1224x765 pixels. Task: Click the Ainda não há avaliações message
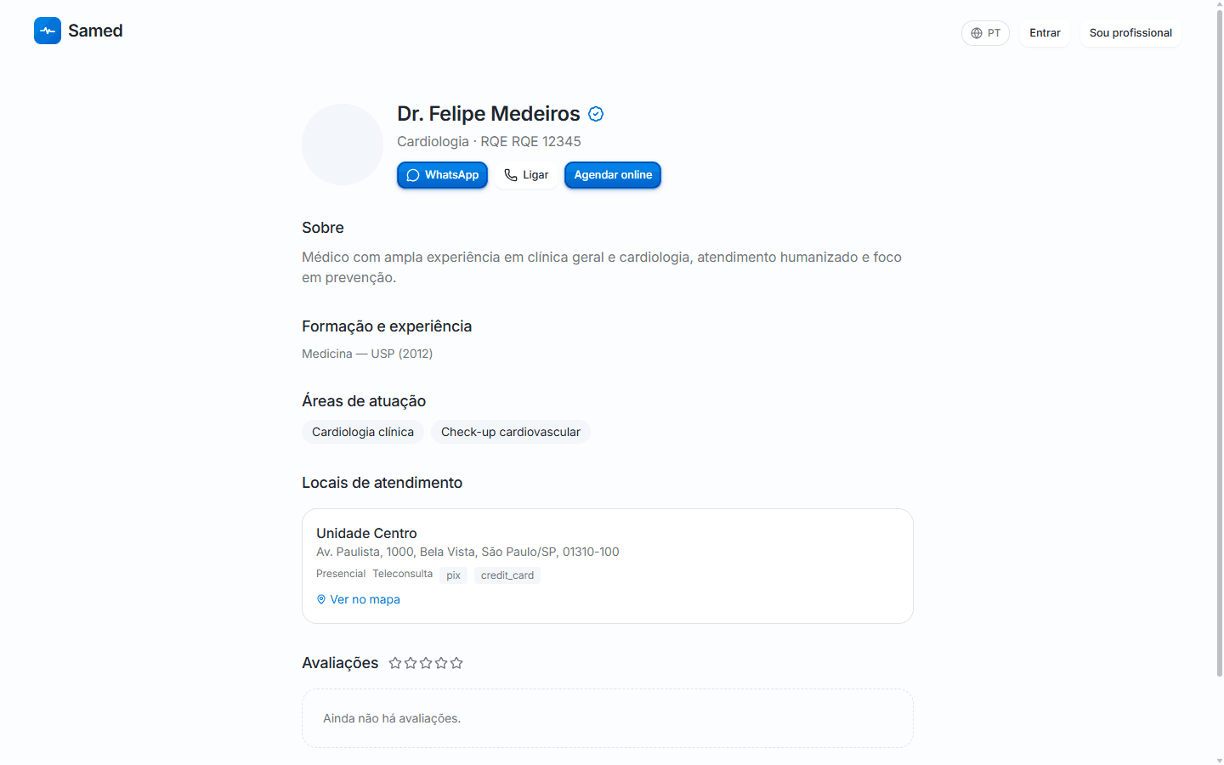[392, 718]
